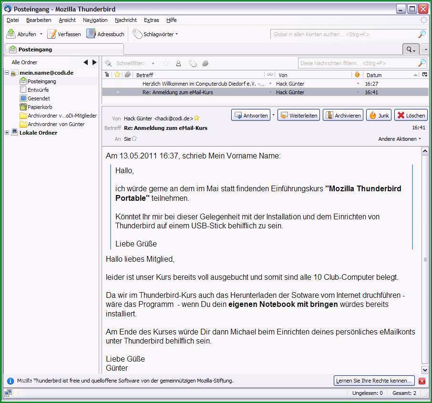
Task: Collapse the mein.name@codi.de account
Action: pyautogui.click(x=7, y=73)
